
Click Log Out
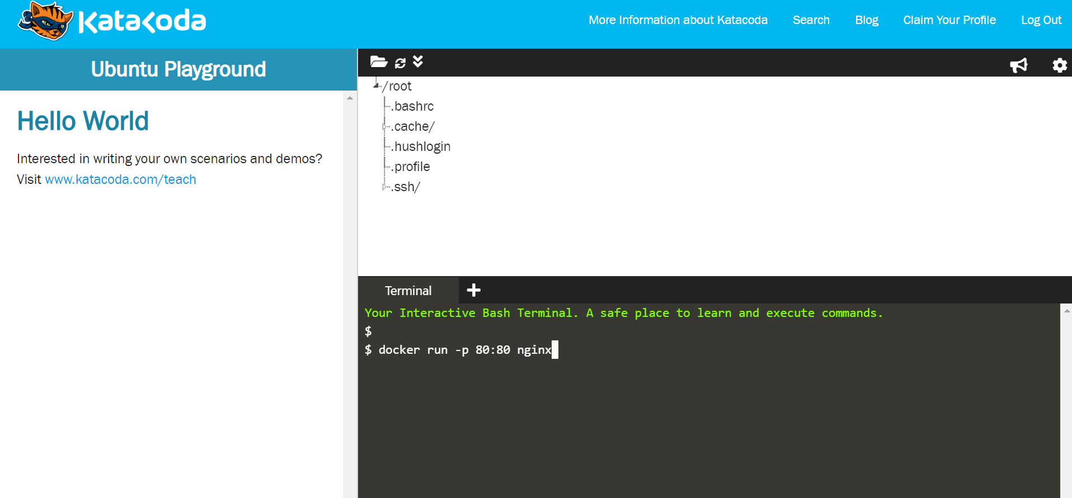tap(1041, 20)
